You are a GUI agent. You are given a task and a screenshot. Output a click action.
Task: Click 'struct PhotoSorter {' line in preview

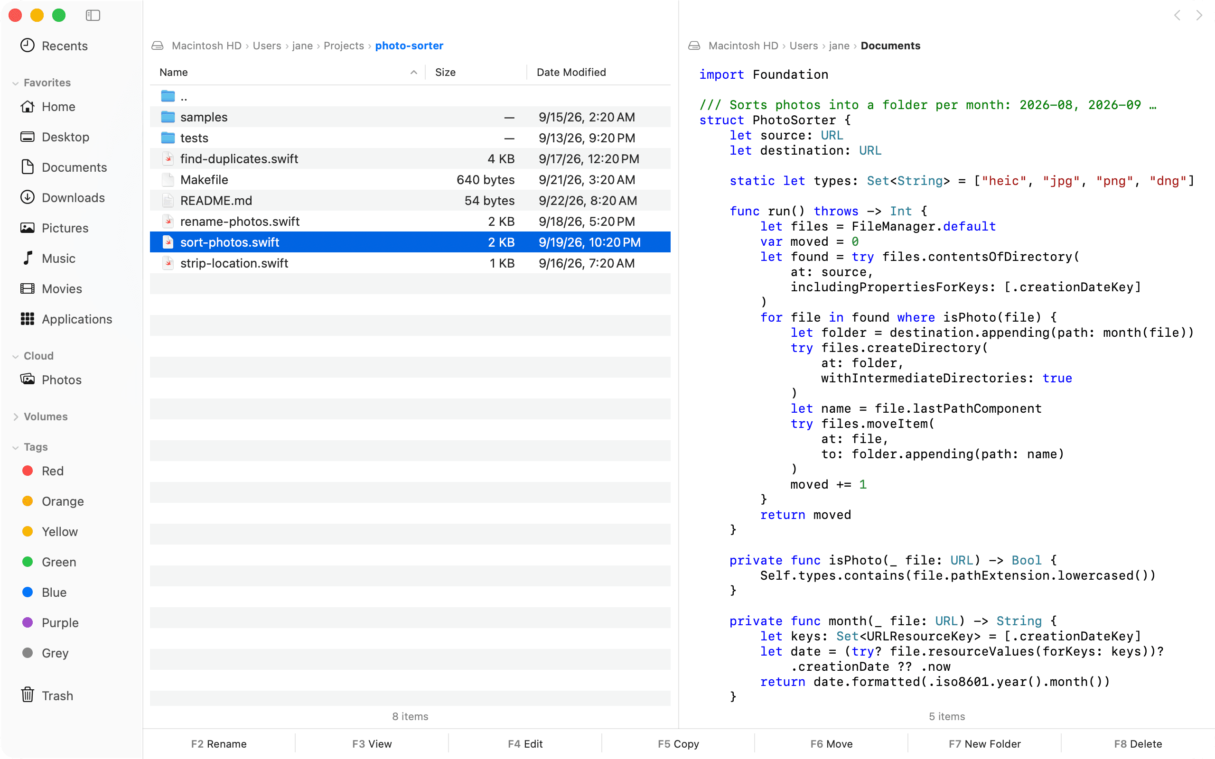(x=775, y=120)
